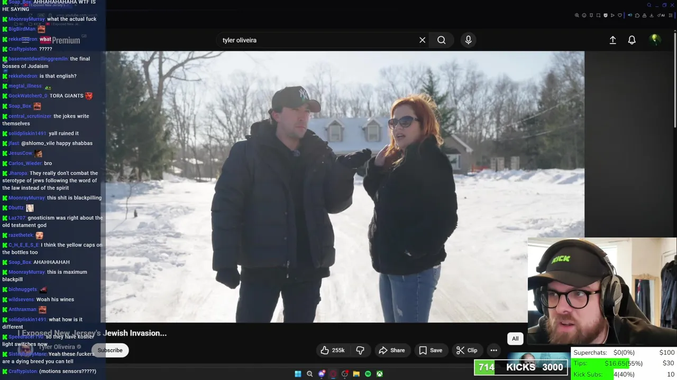Open the zoom icon in browser toolbar
677x380 pixels.
[577, 15]
